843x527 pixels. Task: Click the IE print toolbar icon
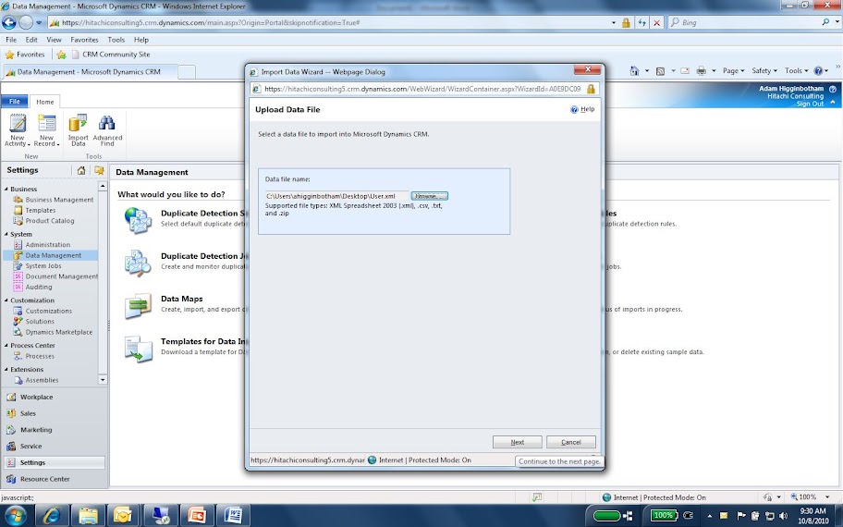[x=701, y=71]
